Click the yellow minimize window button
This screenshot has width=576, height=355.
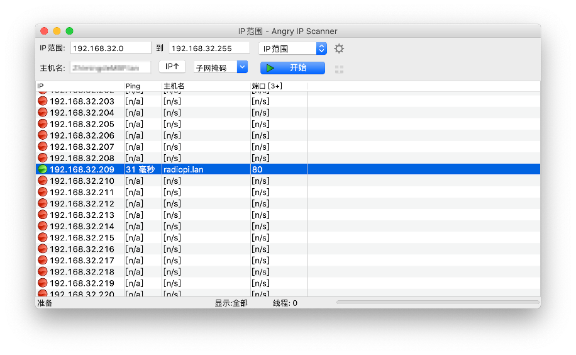click(57, 31)
